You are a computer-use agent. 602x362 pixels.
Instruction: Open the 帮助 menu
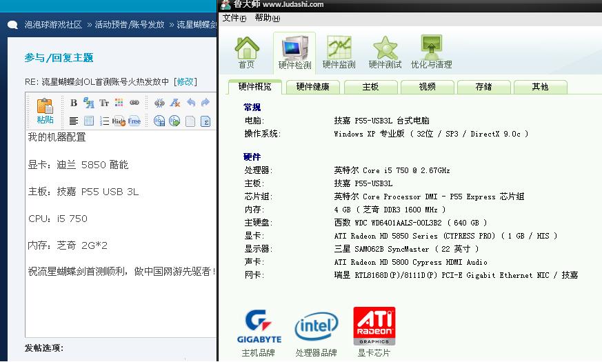coord(267,18)
